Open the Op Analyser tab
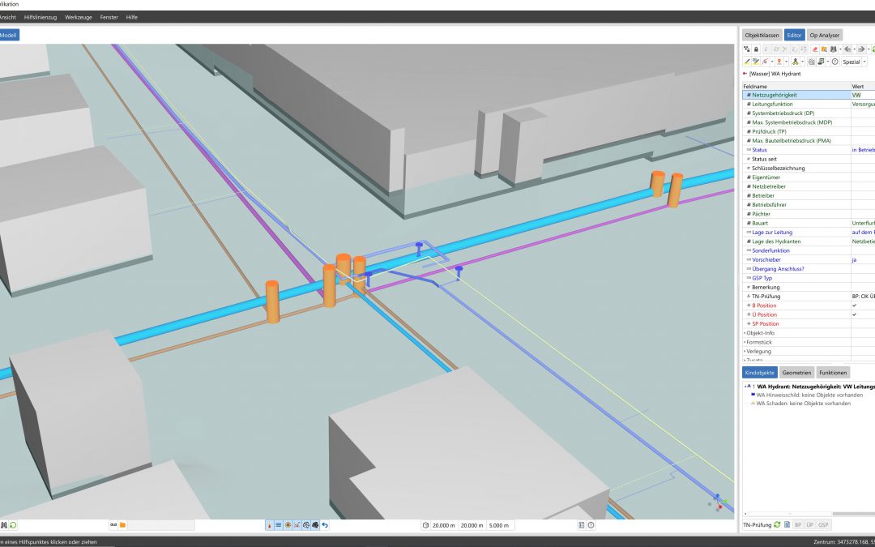The height and width of the screenshot is (547, 875). 824,35
